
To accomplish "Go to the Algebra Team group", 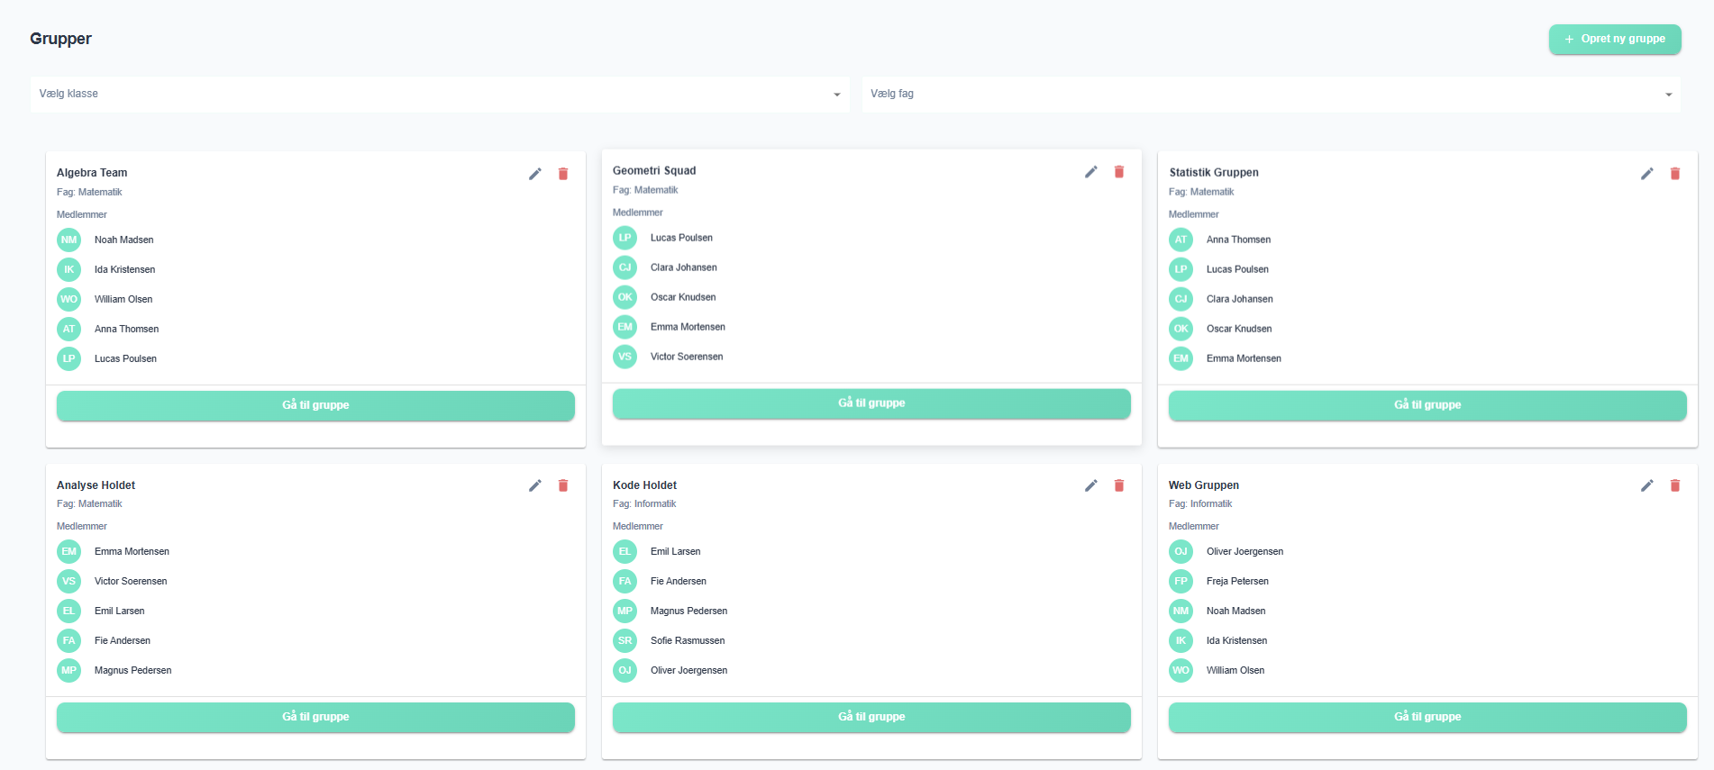I will click(315, 405).
